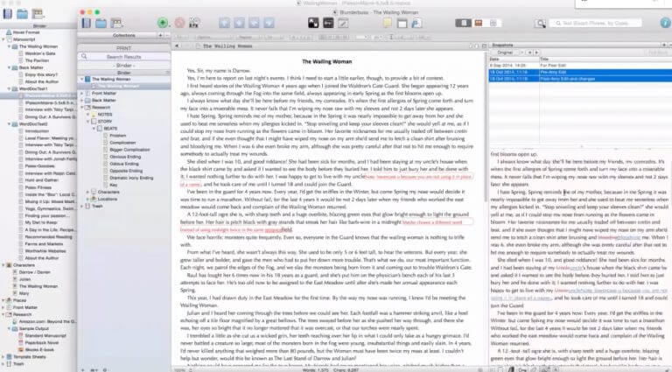The height and width of the screenshot is (372, 672).
Task: Add a collection with the plus button
Action: [x=160, y=36]
